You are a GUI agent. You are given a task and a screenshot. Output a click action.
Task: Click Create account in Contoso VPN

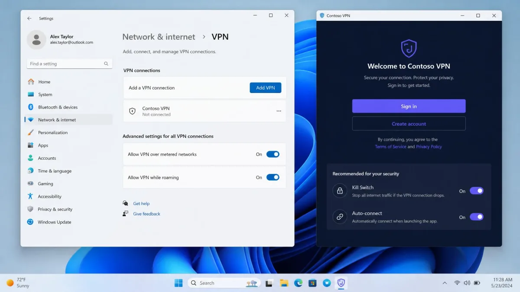coord(409,124)
